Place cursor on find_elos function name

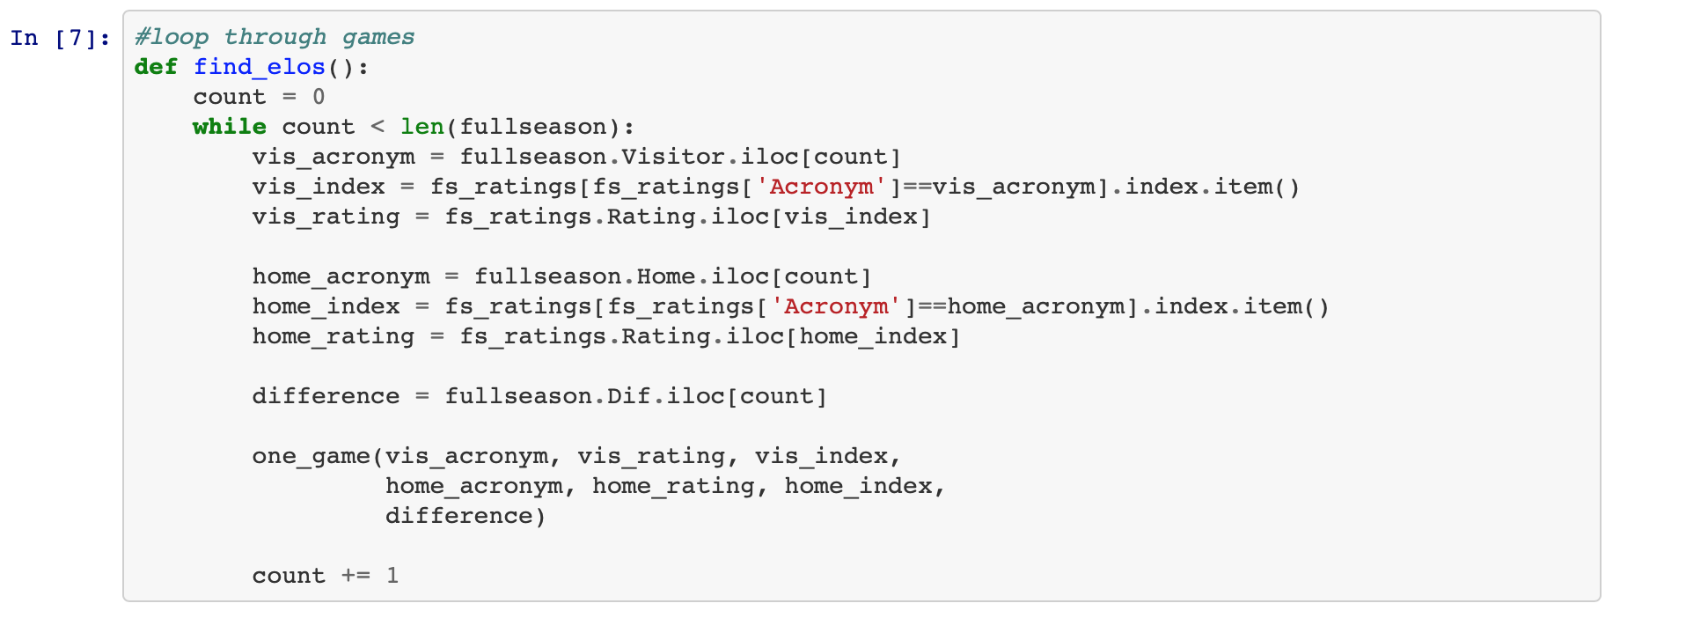point(259,67)
